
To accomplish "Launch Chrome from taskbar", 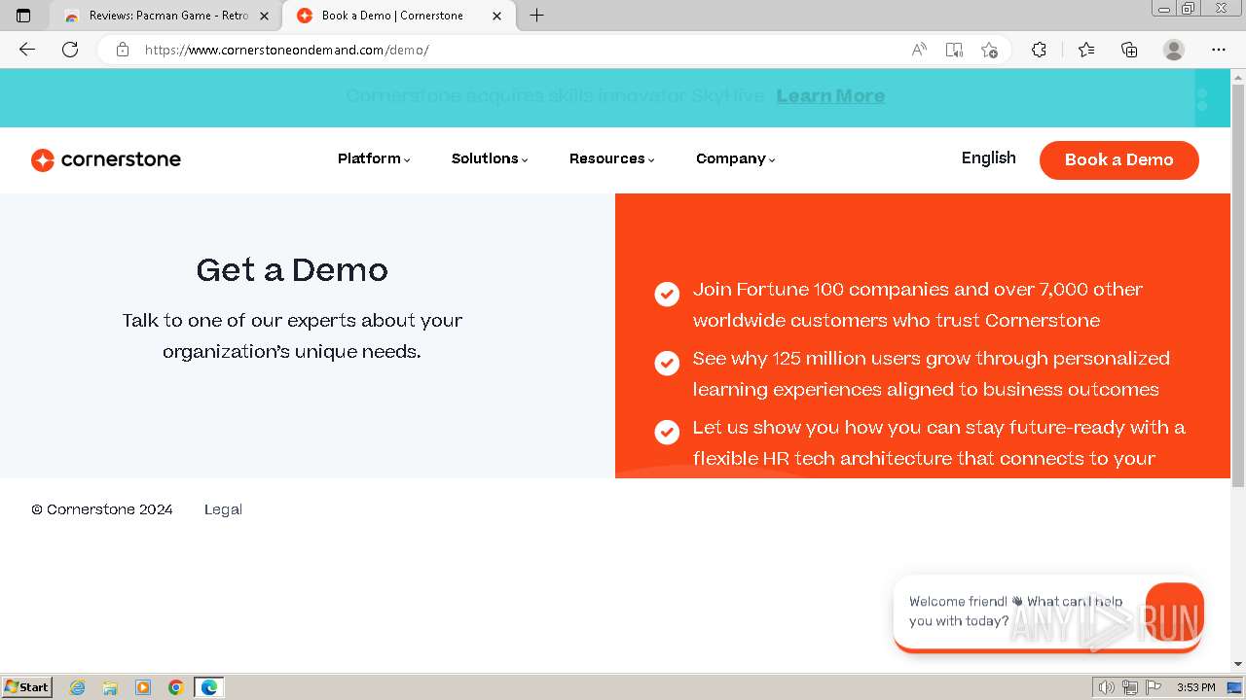I will [175, 687].
